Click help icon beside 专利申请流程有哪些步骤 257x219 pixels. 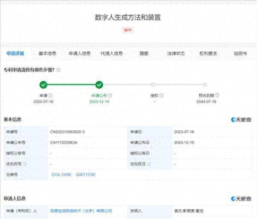[x=58, y=70]
